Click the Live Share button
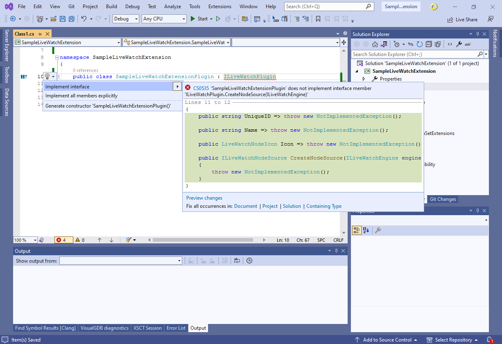 point(462,19)
